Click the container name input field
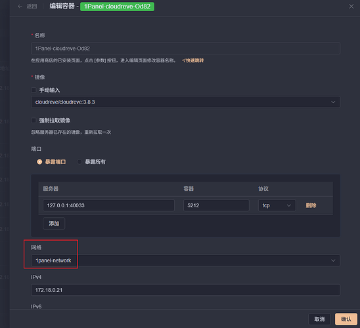Screen dimensions: 360x328 pos(185,49)
